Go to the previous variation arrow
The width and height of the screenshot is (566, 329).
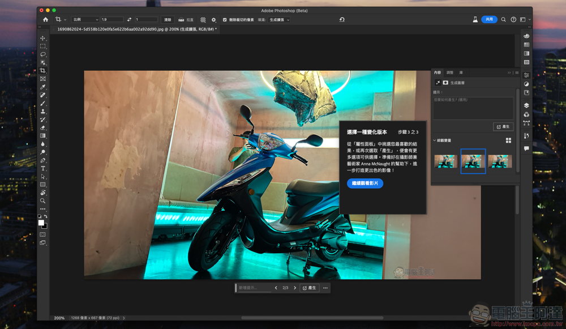(x=276, y=288)
